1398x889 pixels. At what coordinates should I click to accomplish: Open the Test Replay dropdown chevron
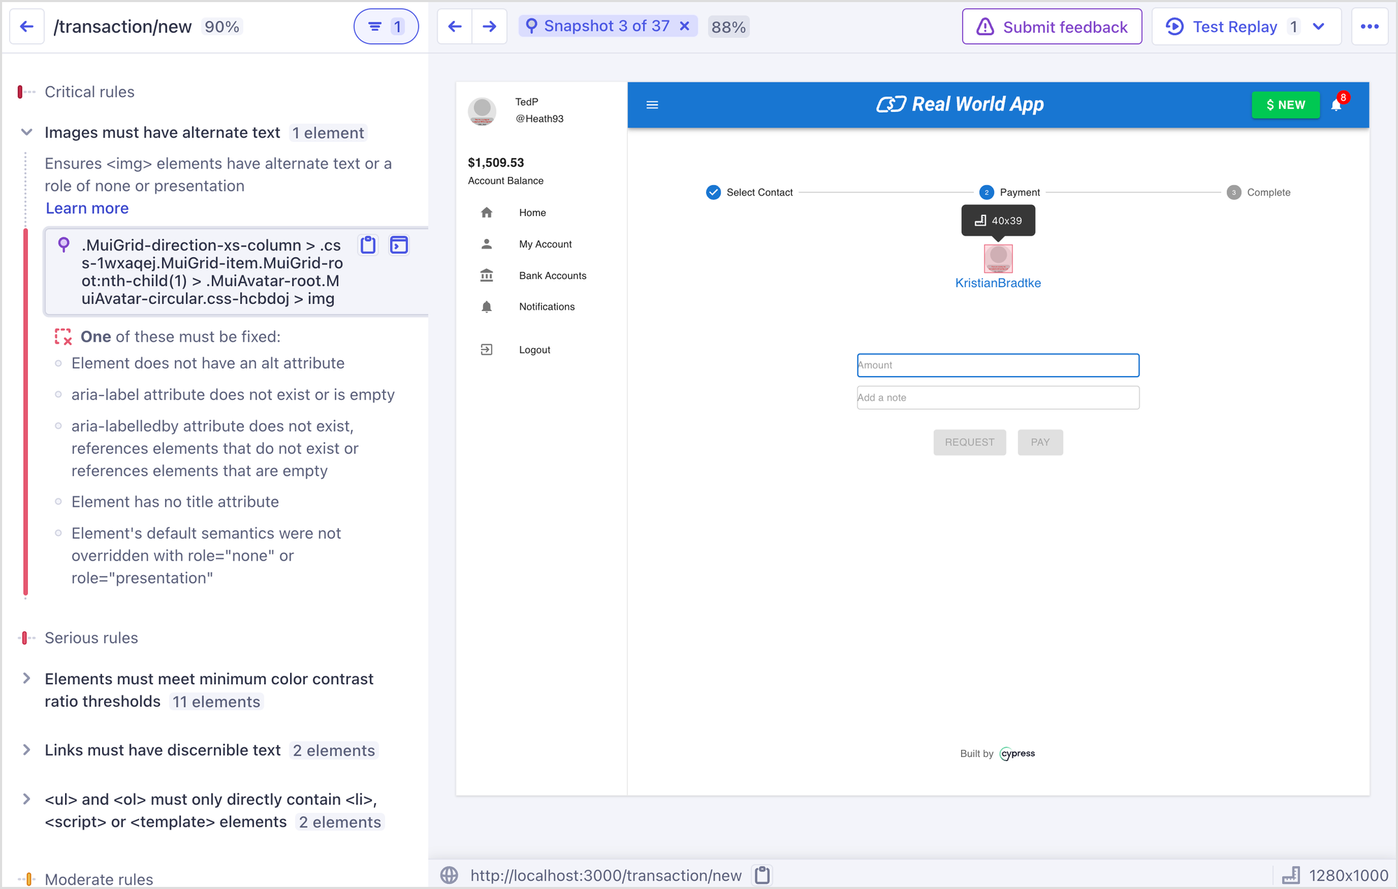click(1319, 27)
